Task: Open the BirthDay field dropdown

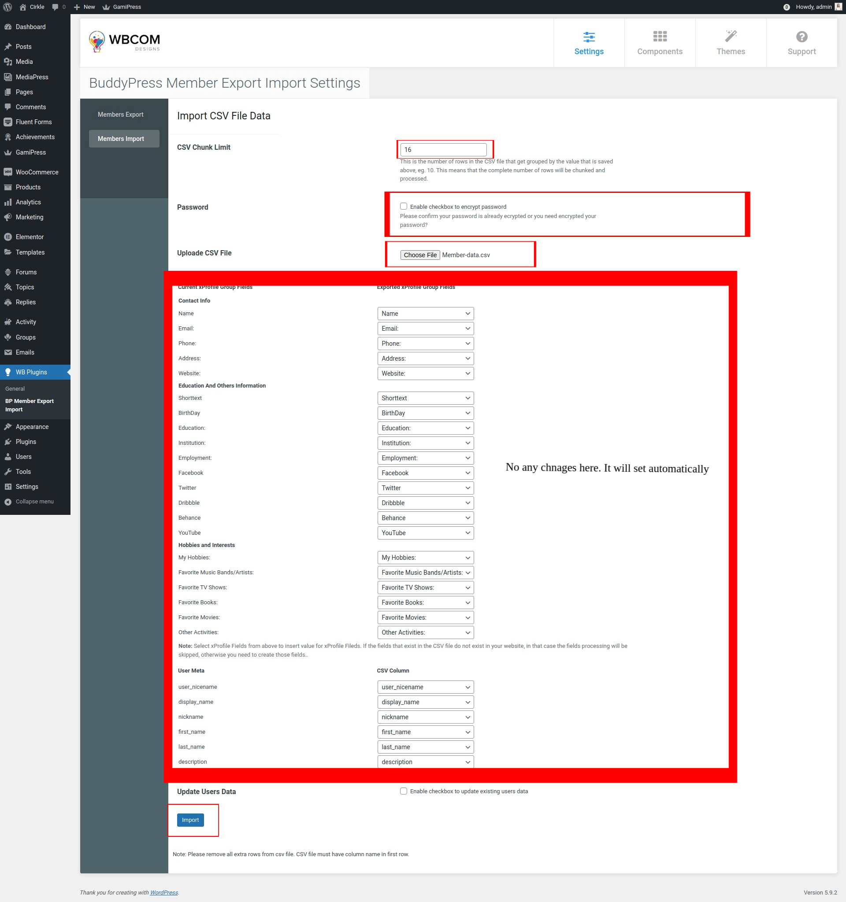Action: point(425,413)
